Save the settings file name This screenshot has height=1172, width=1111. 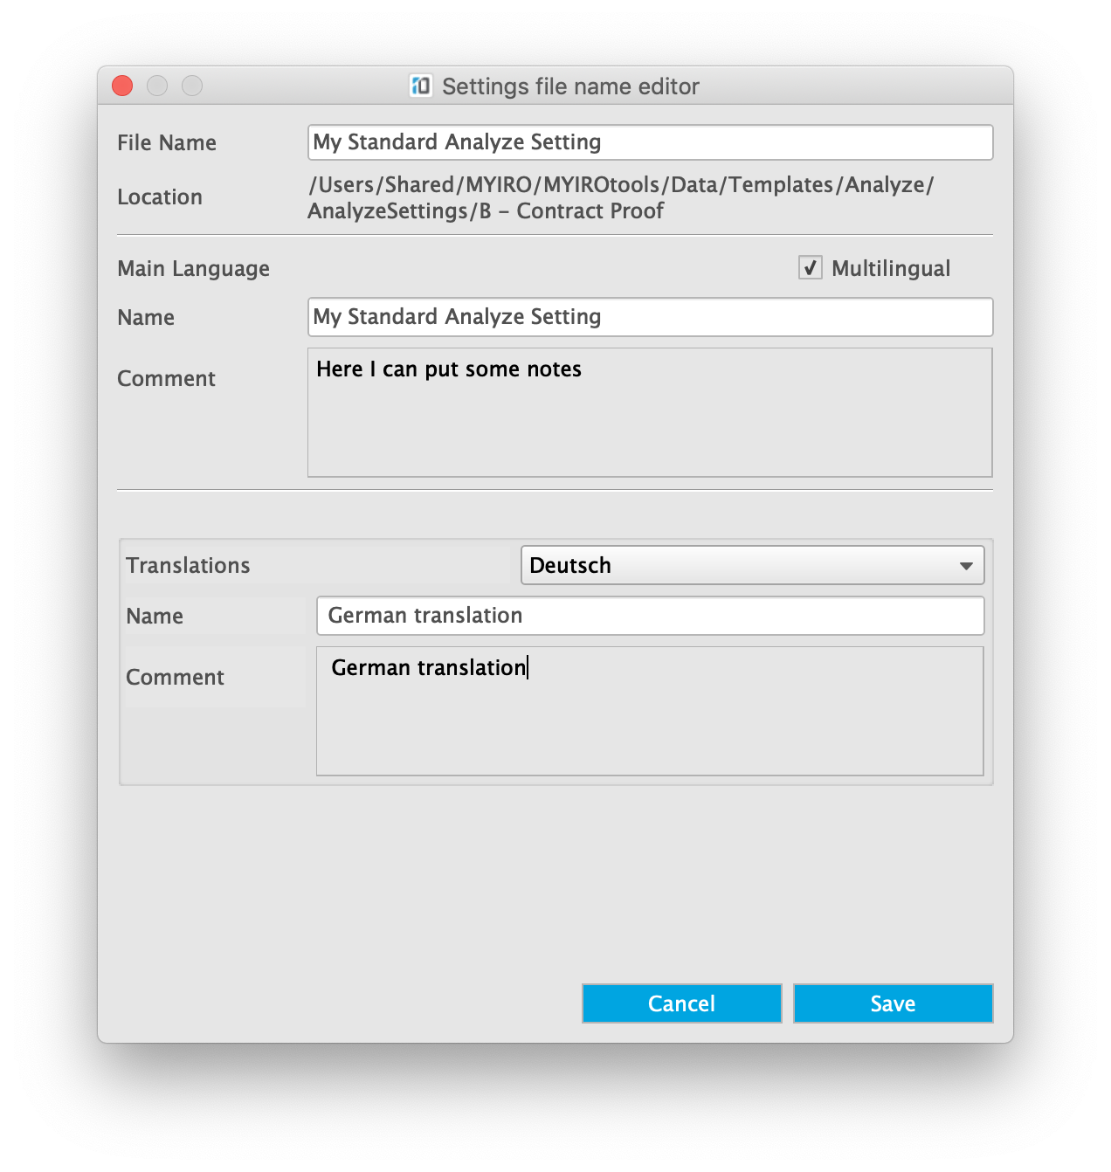click(x=893, y=1003)
